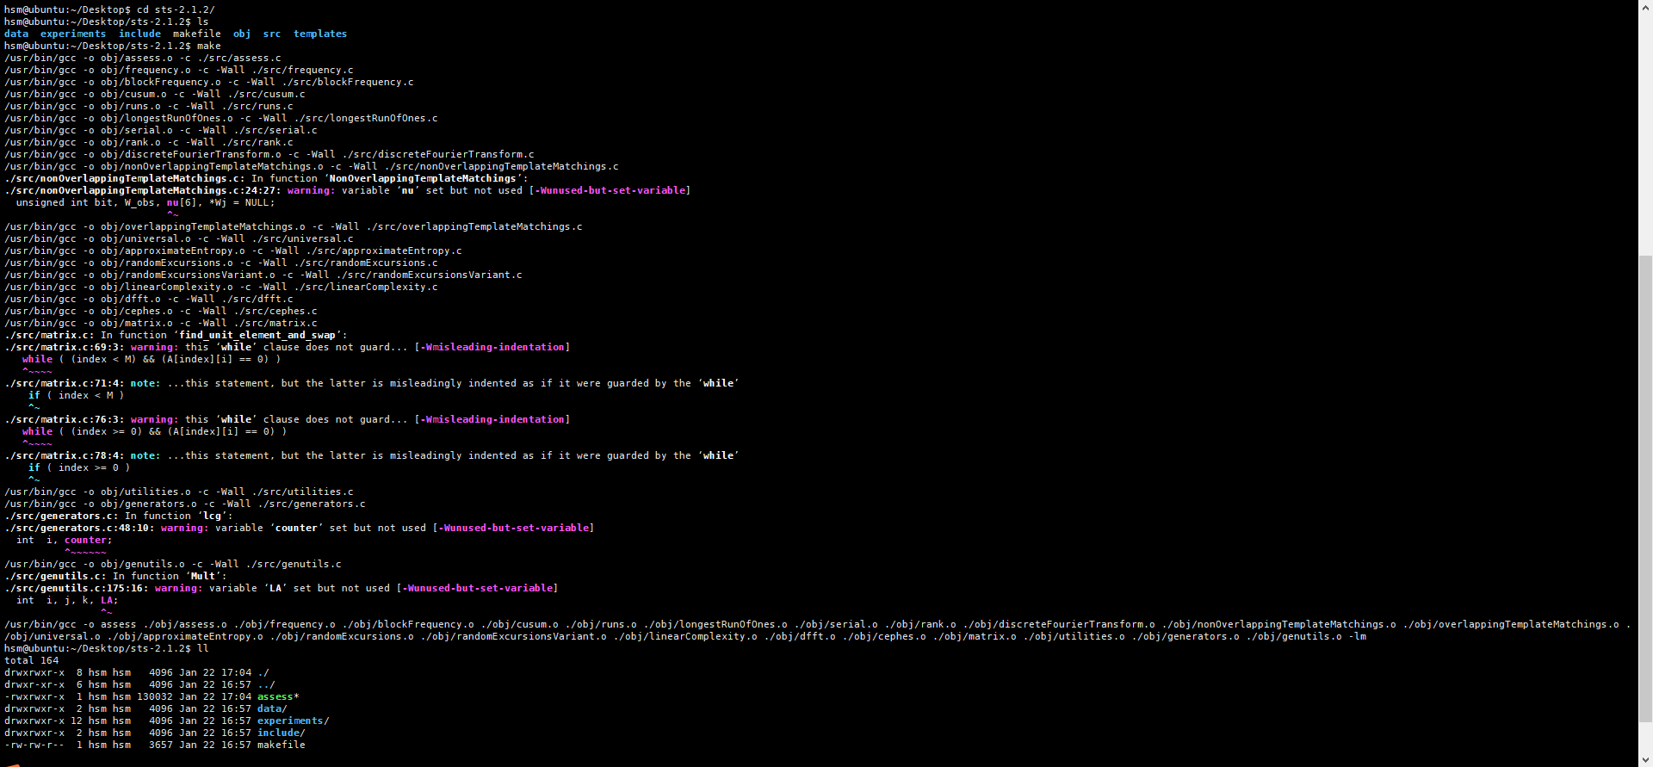Click 'templates' in the ls output

(320, 34)
